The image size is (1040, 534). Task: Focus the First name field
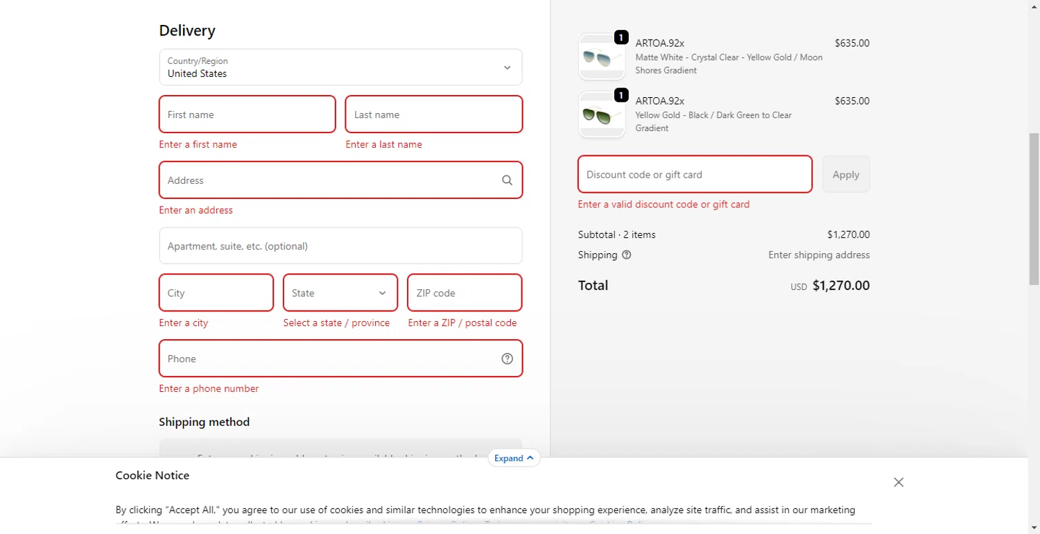point(248,114)
